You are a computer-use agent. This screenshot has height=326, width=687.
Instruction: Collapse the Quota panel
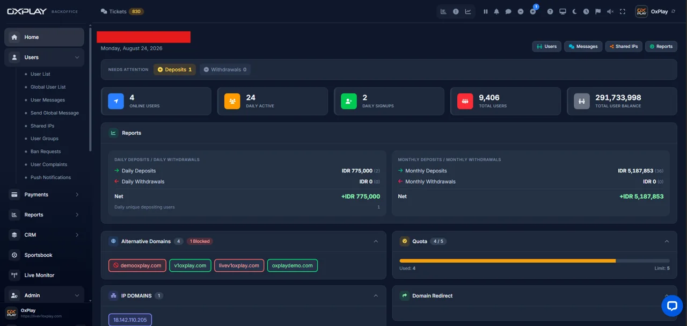(x=667, y=241)
